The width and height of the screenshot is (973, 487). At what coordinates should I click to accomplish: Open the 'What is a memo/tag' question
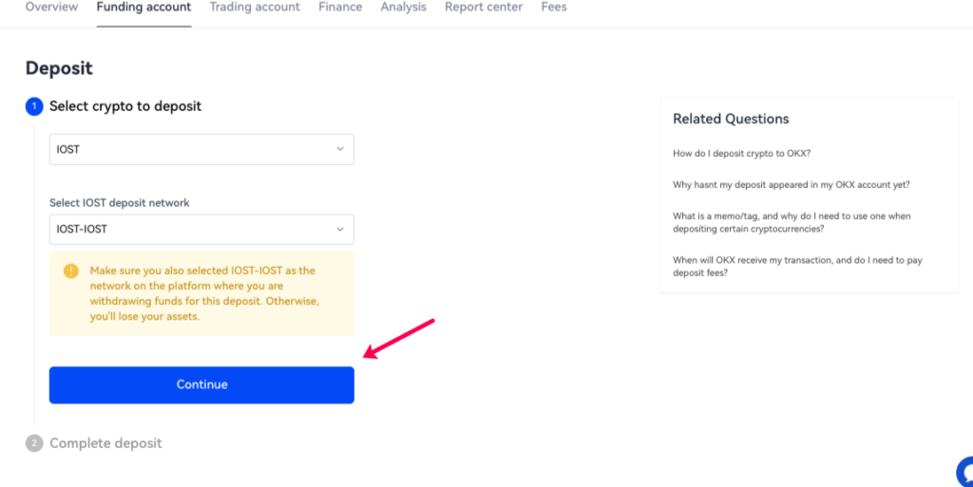tap(792, 222)
